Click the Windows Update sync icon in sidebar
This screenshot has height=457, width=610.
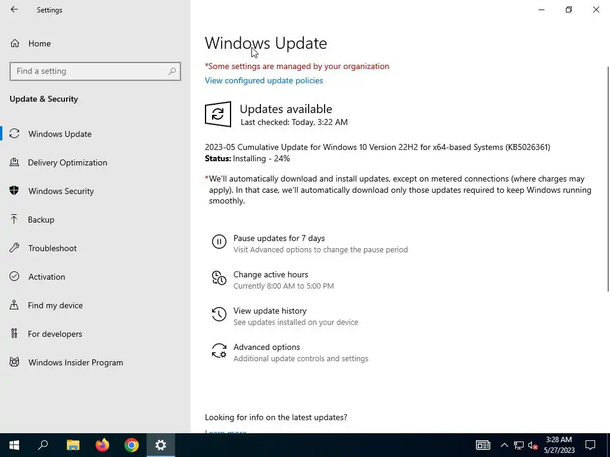(14, 134)
